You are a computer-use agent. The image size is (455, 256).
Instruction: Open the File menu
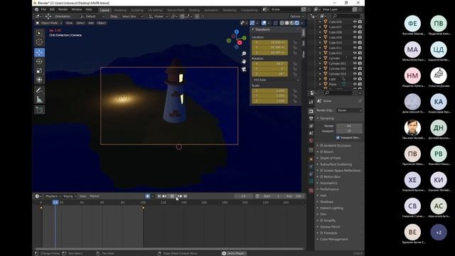(x=43, y=9)
